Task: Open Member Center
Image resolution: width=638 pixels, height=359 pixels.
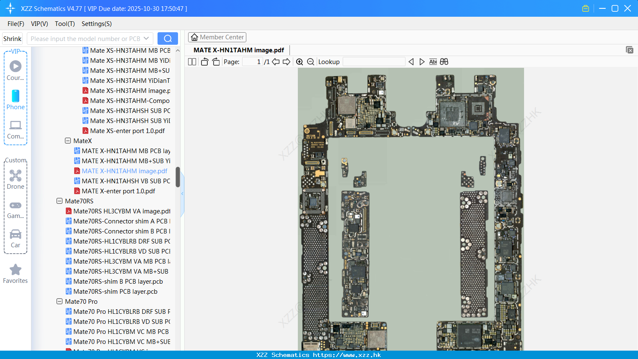Action: (x=217, y=37)
